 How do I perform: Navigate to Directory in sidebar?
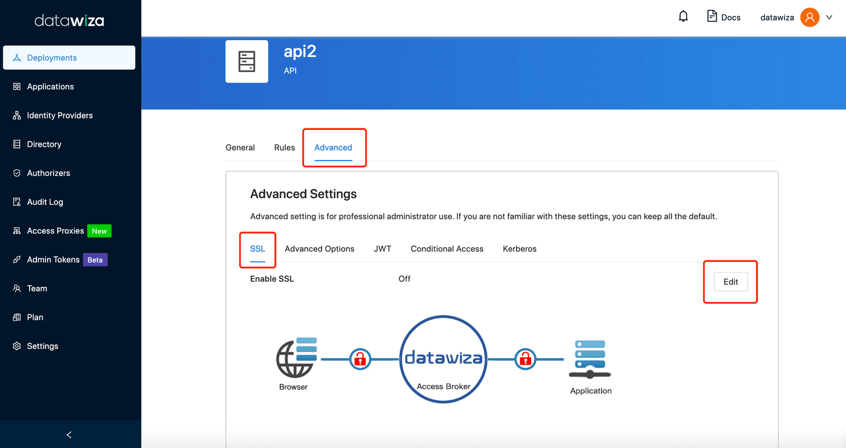[44, 144]
